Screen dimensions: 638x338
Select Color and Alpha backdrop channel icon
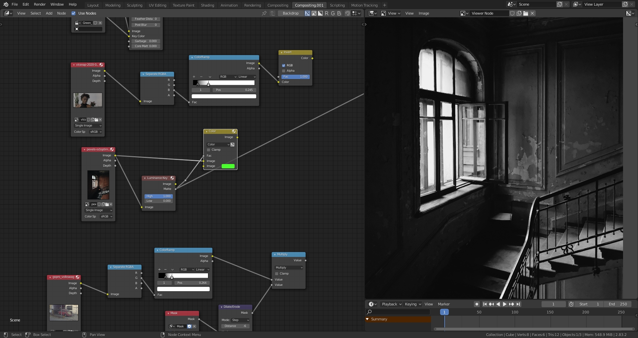click(x=307, y=13)
